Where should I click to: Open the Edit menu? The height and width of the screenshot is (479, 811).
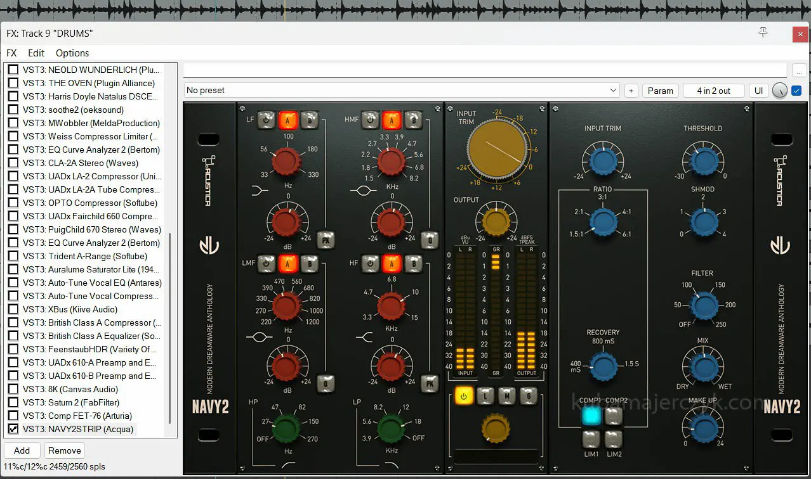(36, 53)
